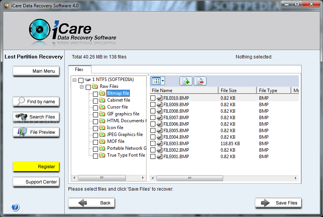The image size is (323, 217).
Task: Go Back to previous step
Action: (91, 203)
